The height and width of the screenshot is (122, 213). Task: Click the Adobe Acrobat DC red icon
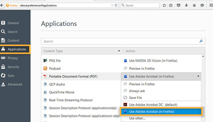pyautogui.click(x=125, y=105)
